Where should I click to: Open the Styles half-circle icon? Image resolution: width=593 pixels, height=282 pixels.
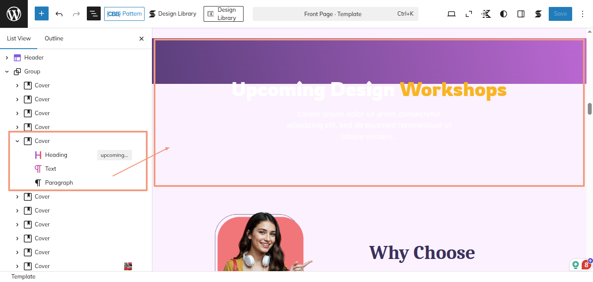pyautogui.click(x=504, y=14)
